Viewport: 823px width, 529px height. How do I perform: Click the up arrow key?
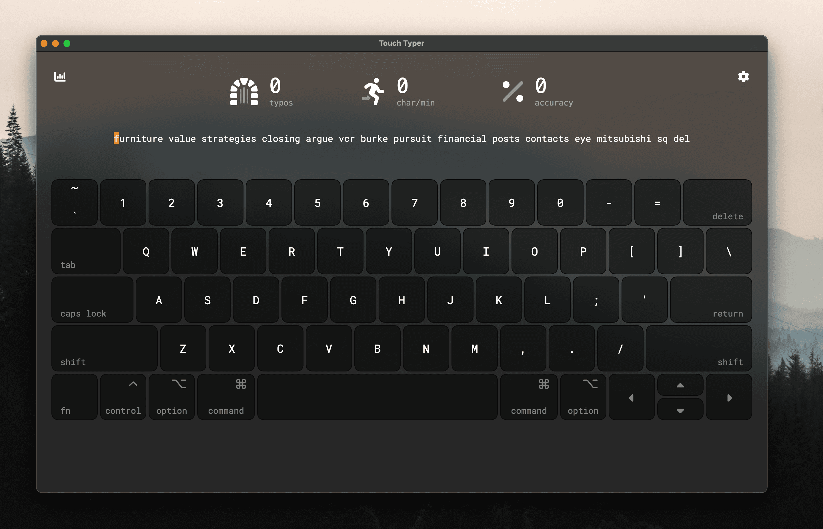pyautogui.click(x=680, y=385)
